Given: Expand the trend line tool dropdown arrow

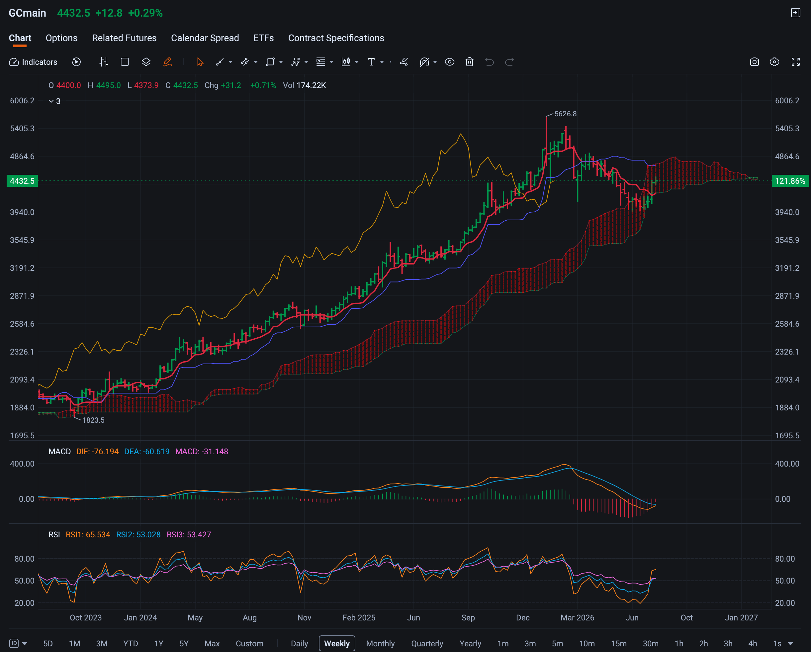Looking at the screenshot, I should coord(230,62).
